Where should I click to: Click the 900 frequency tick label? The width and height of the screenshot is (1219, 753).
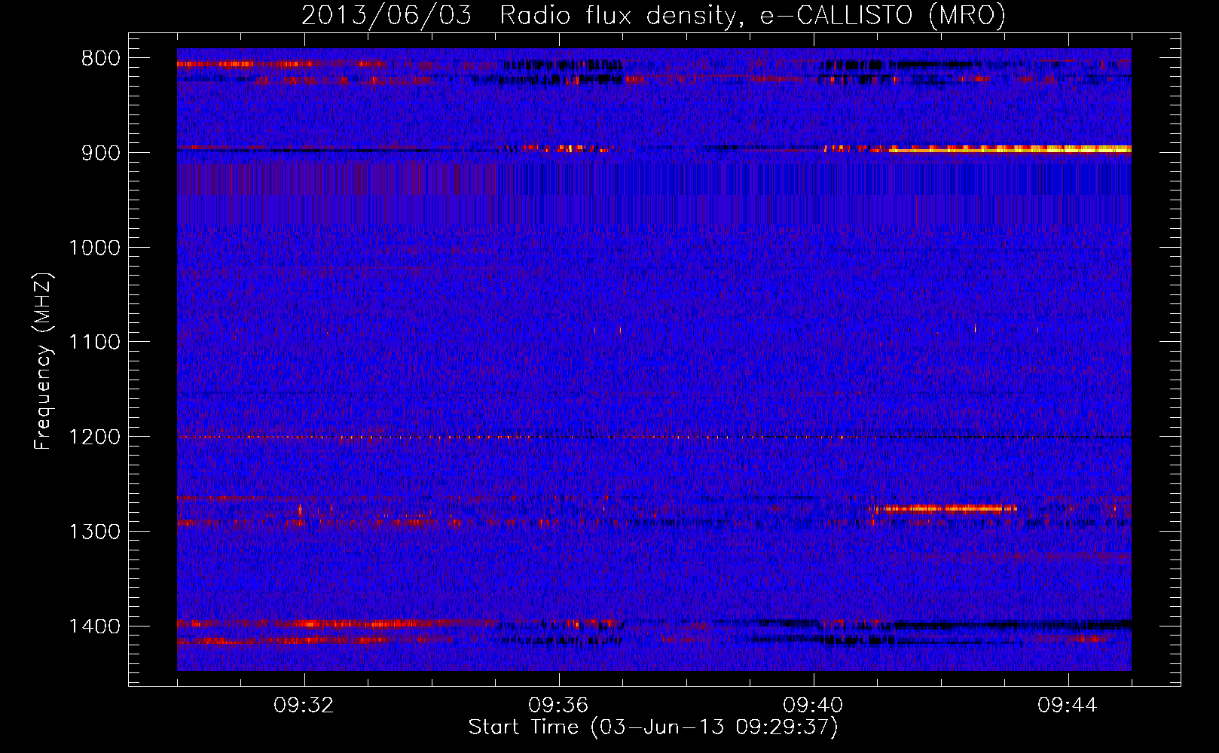pos(101,153)
